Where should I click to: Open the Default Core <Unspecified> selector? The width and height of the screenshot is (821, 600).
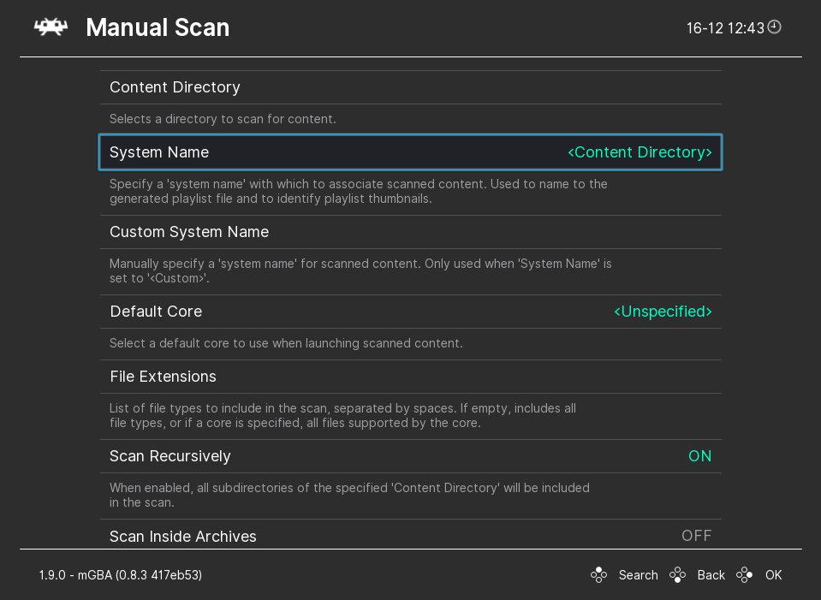(663, 312)
